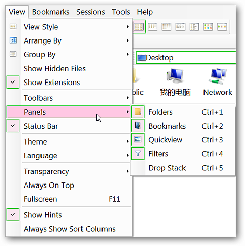Click the Quickview panel image icon
Screen dimensions: 245x246
[x=138, y=139]
